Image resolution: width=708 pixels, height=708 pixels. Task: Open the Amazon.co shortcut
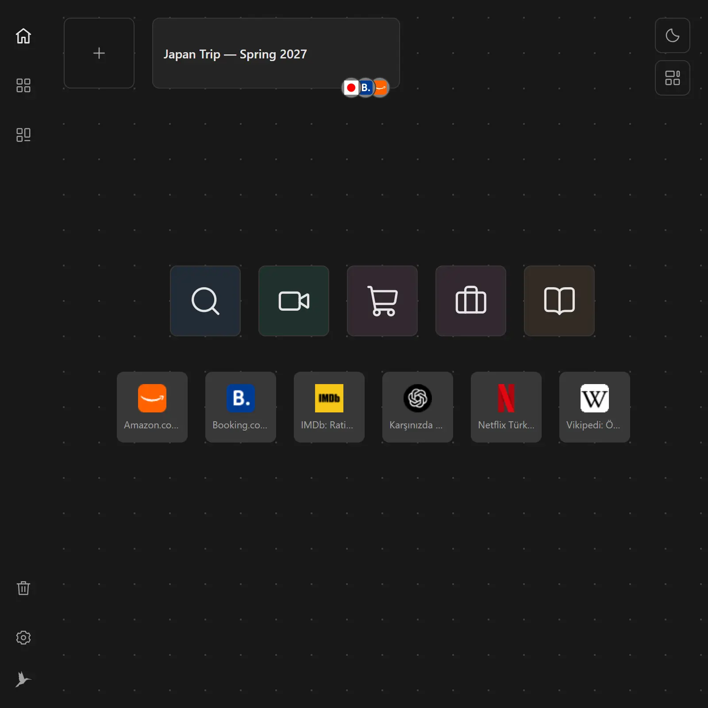152,407
